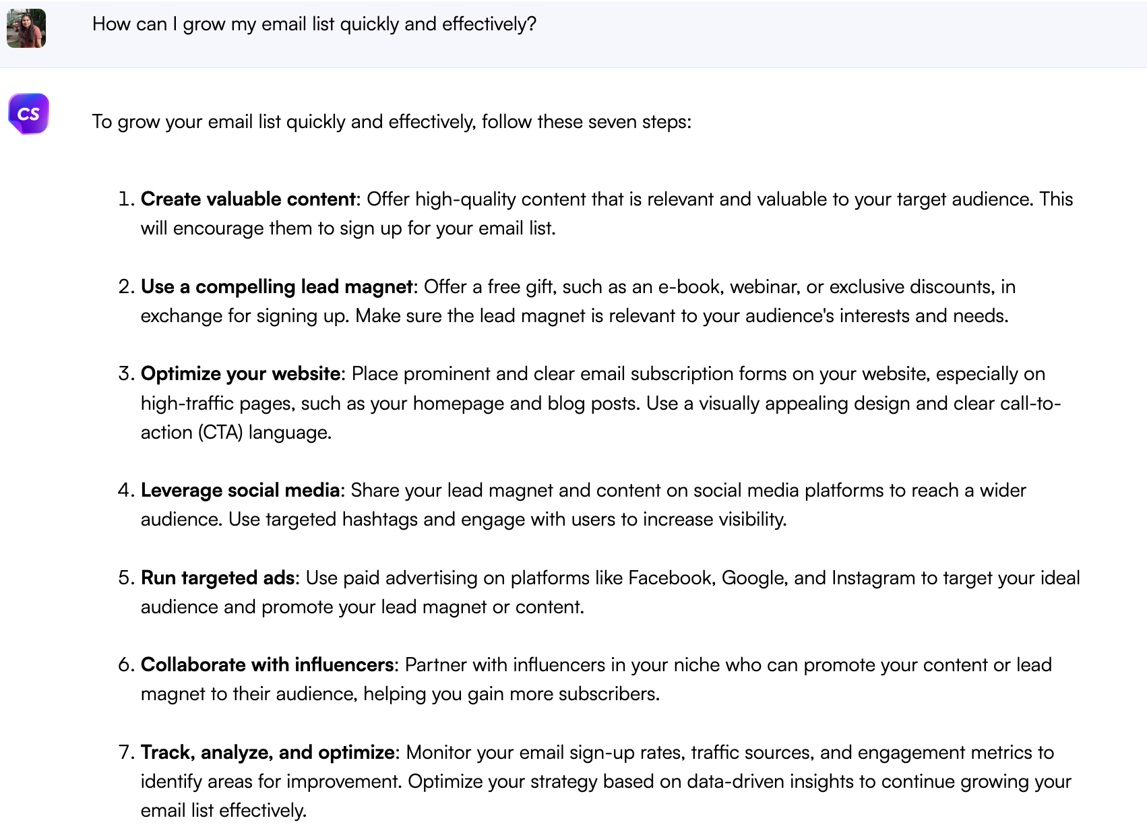Click the list number 7 marker

tap(126, 753)
